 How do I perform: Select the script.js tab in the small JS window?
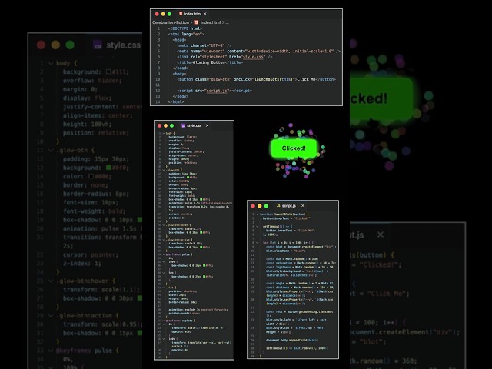289,206
